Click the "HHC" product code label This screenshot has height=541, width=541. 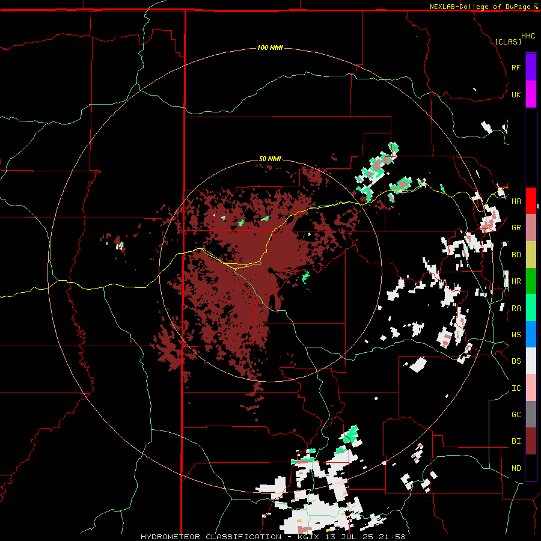click(x=528, y=36)
